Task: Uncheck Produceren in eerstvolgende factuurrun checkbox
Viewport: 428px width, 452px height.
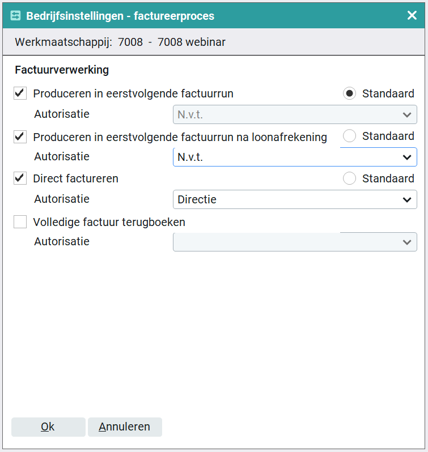Action: pyautogui.click(x=20, y=93)
